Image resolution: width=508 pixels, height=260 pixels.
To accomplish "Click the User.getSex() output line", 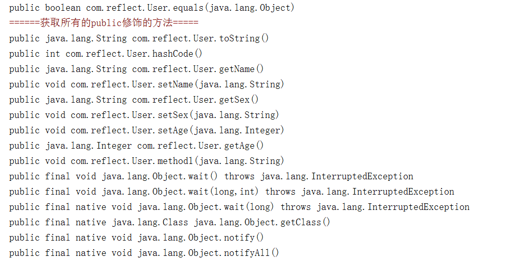I will [x=134, y=100].
